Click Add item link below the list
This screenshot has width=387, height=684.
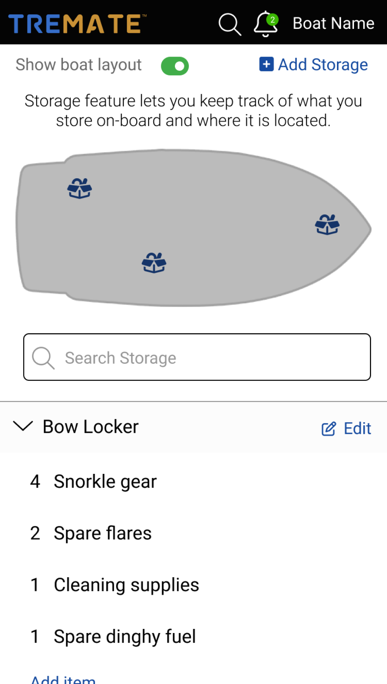coord(63,679)
